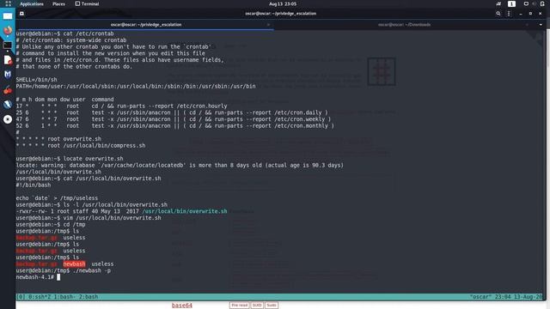Click the newbash-4.1# root prompt
This screenshot has height=309, width=550.
tap(34, 277)
